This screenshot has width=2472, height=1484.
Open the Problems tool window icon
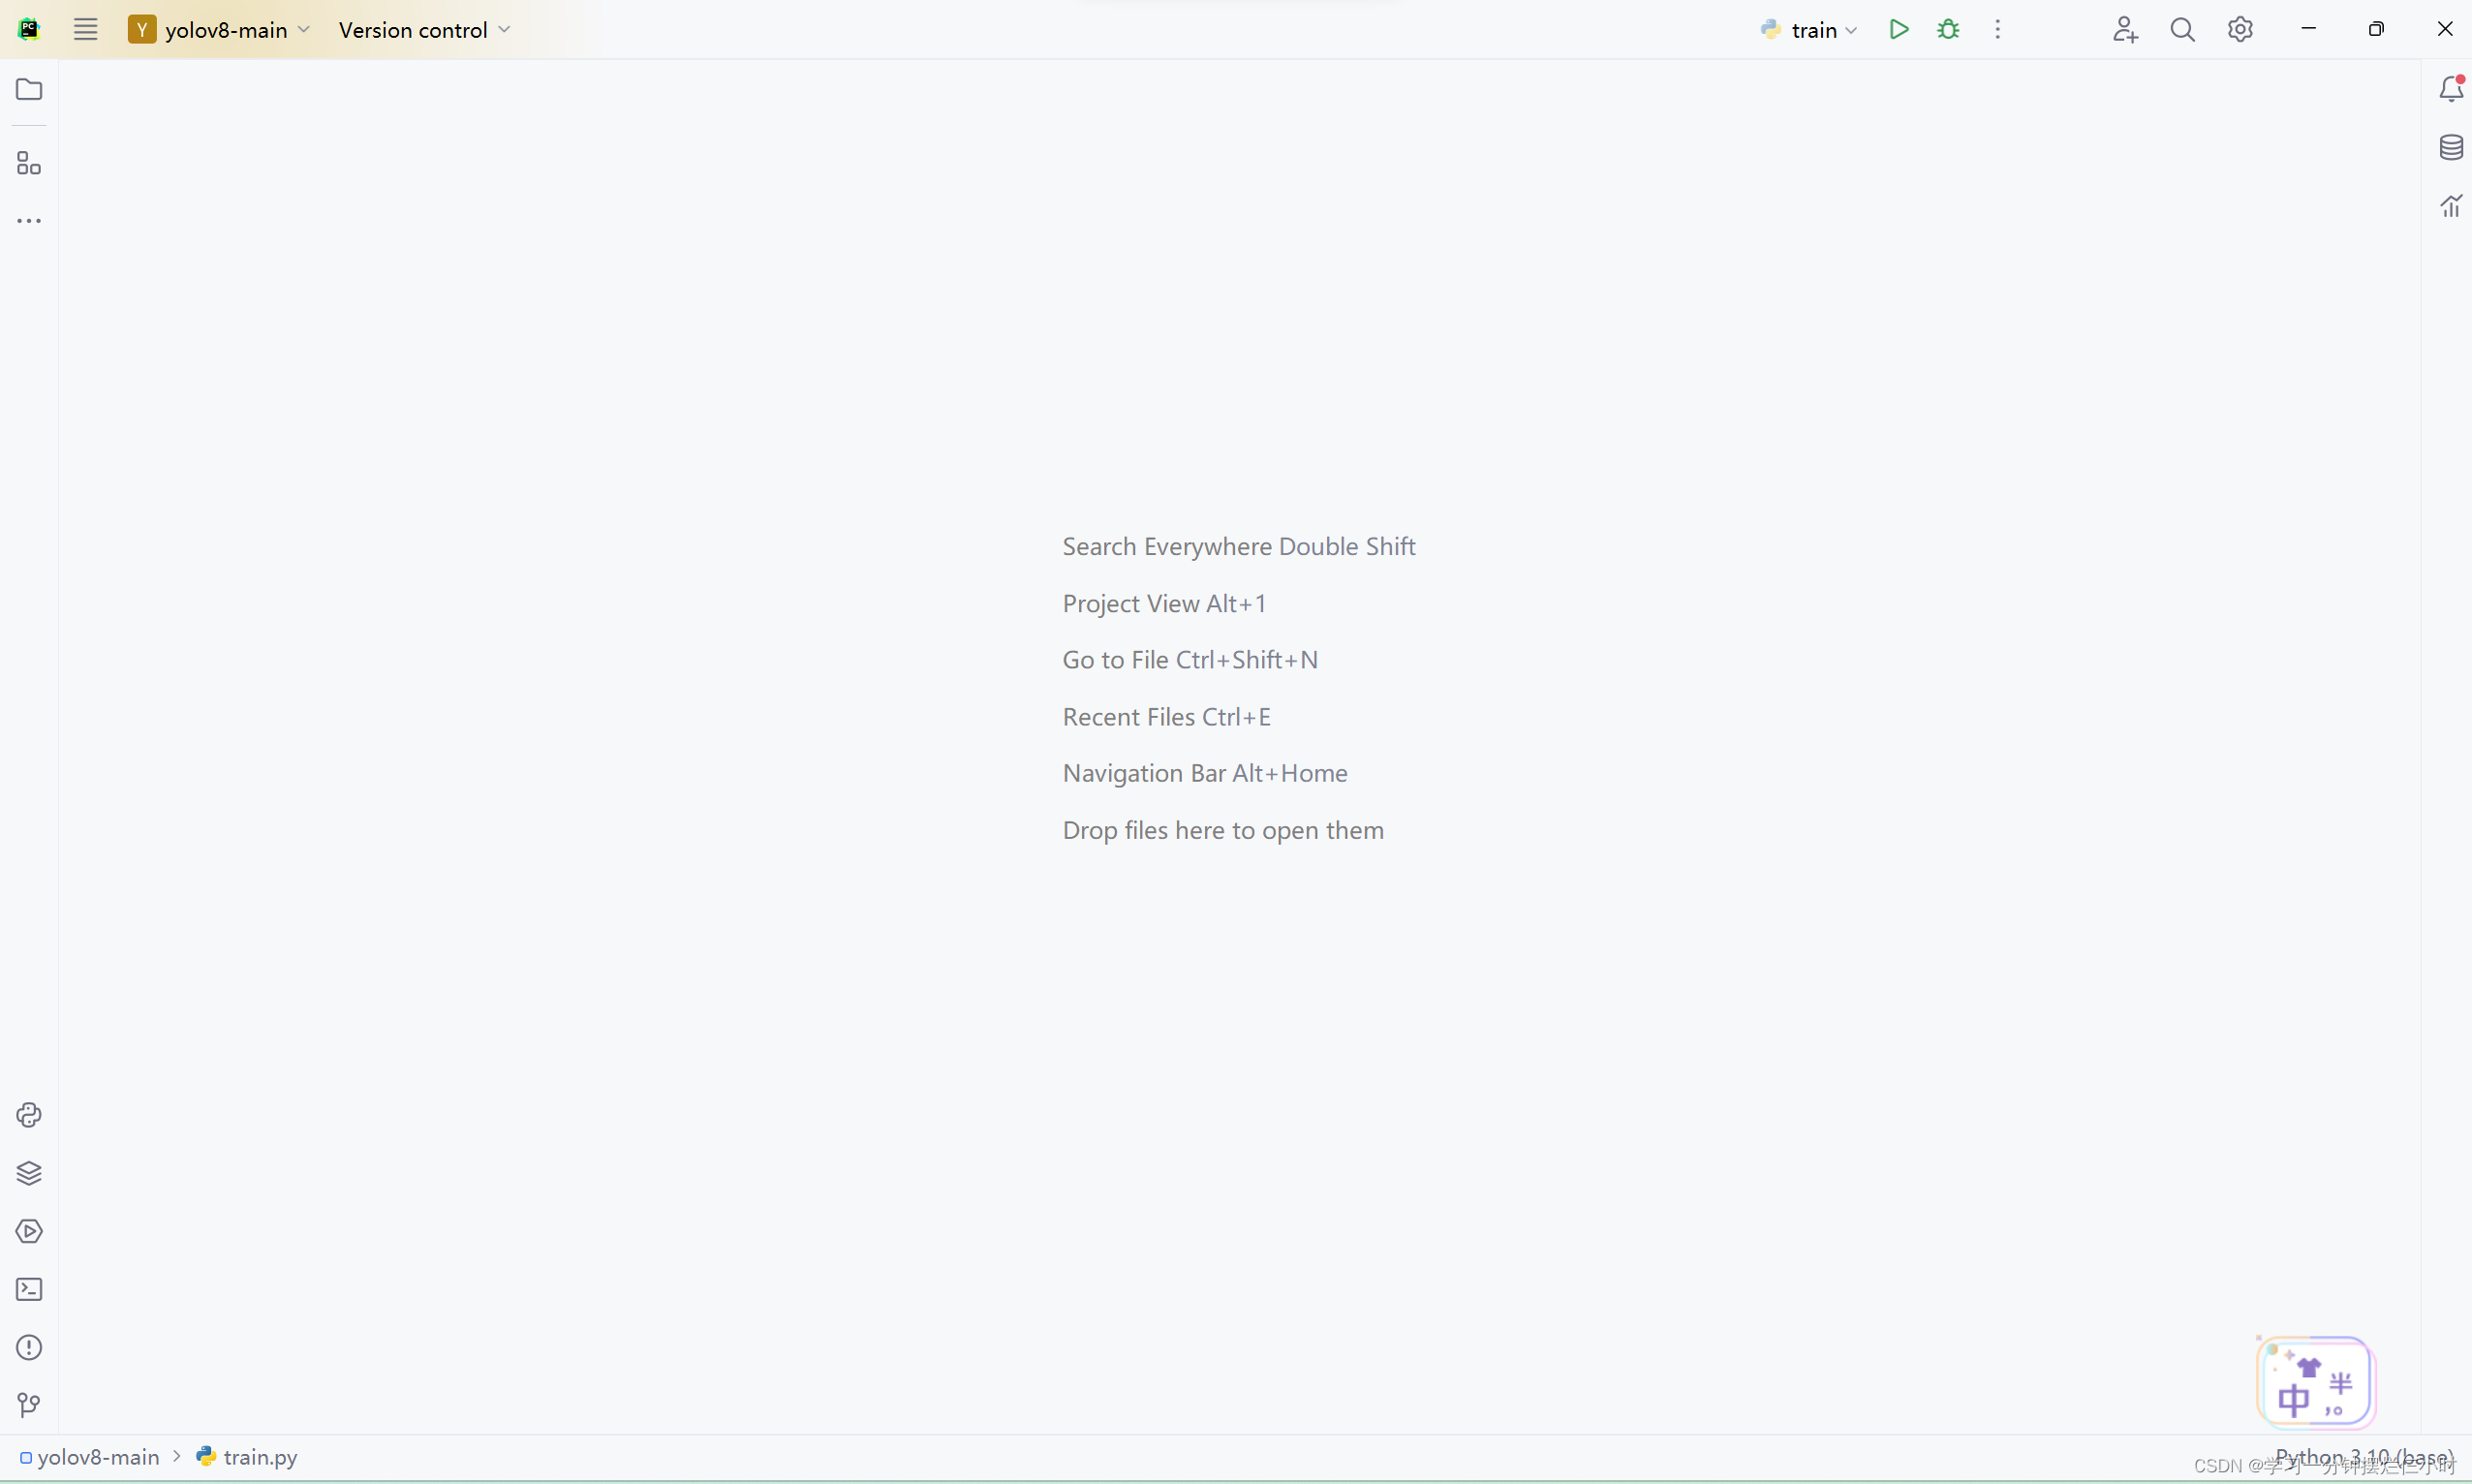coord(29,1347)
